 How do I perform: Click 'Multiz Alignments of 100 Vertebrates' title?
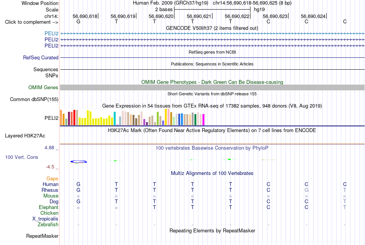tap(212, 173)
